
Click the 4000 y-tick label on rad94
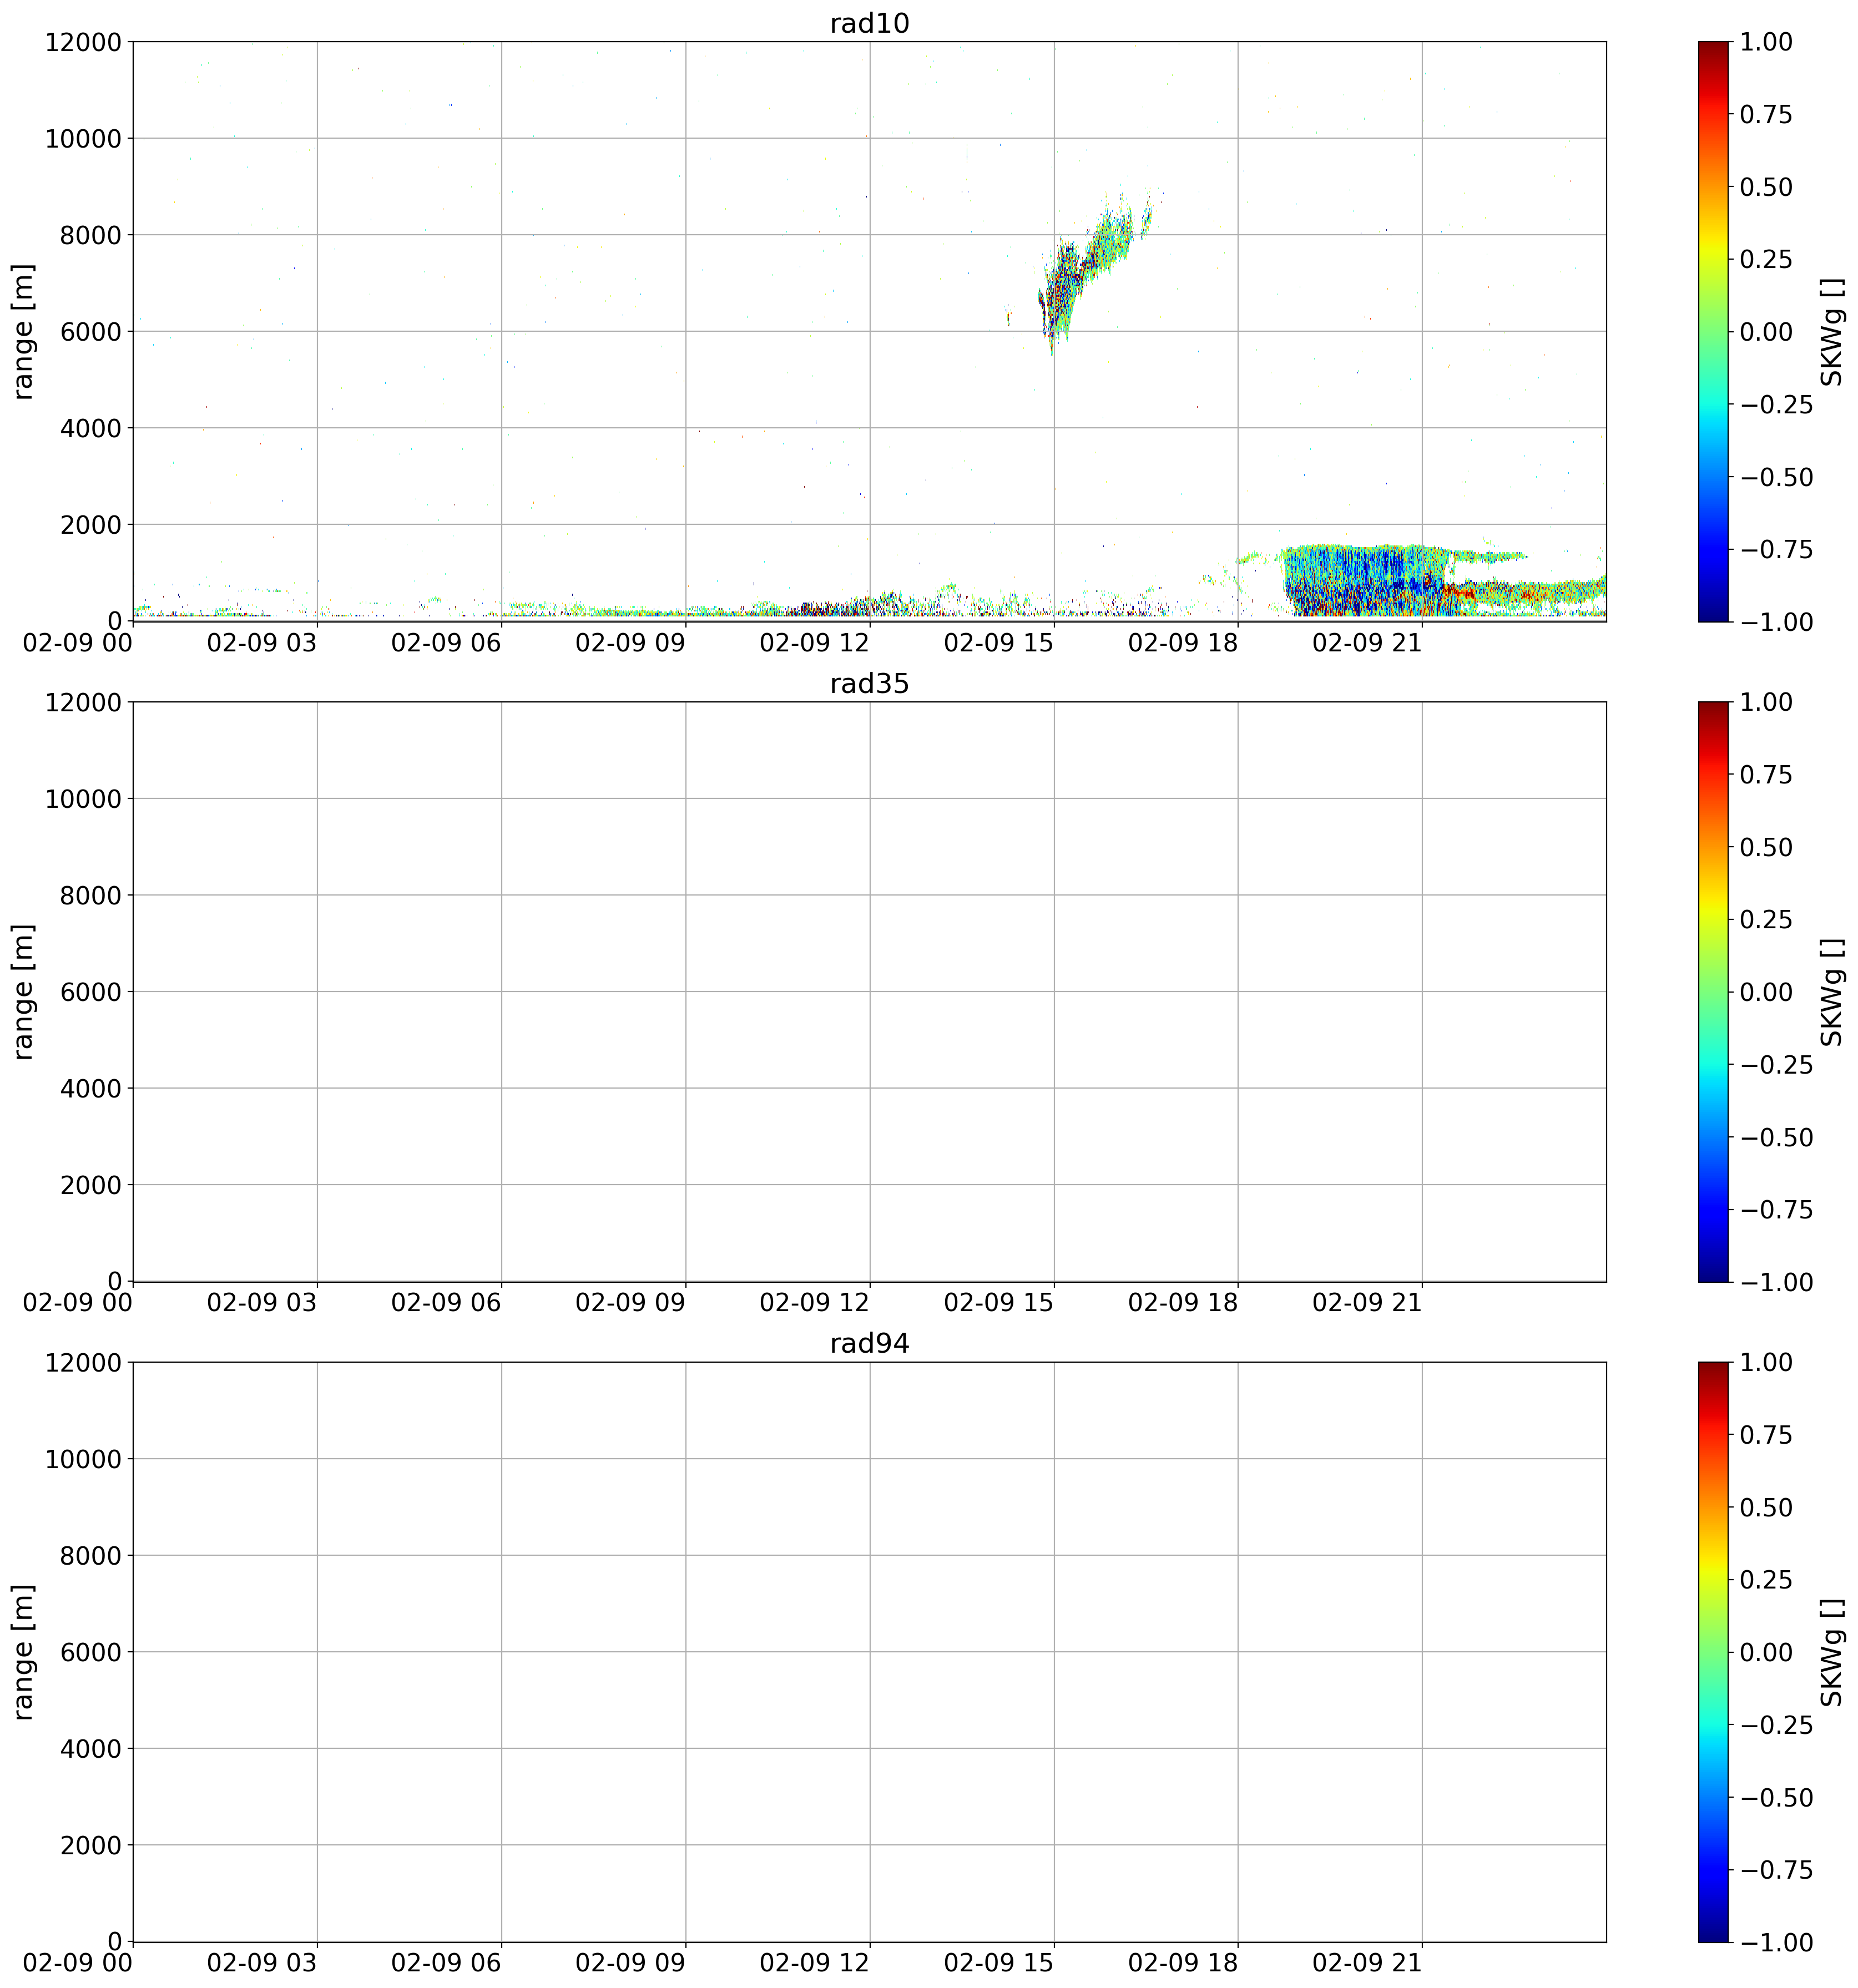90,1748
